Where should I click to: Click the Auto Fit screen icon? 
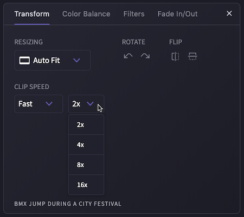click(24, 61)
